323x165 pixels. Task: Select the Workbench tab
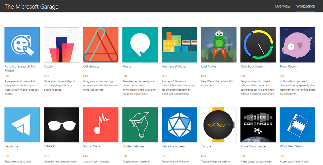tap(305, 6)
